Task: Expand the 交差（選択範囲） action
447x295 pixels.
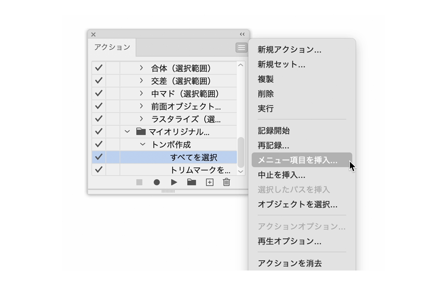Action: 141,81
